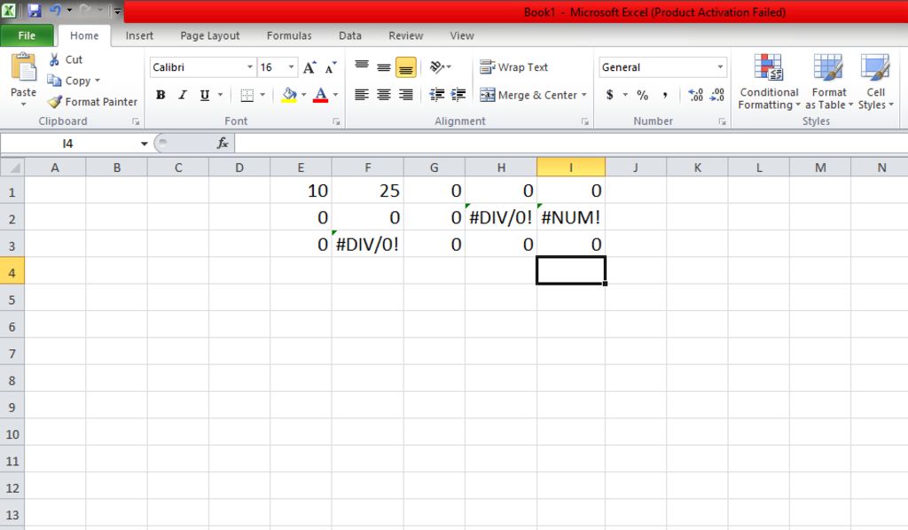Image resolution: width=908 pixels, height=530 pixels.
Task: Click the Save icon in quick access toolbar
Action: tap(35, 10)
